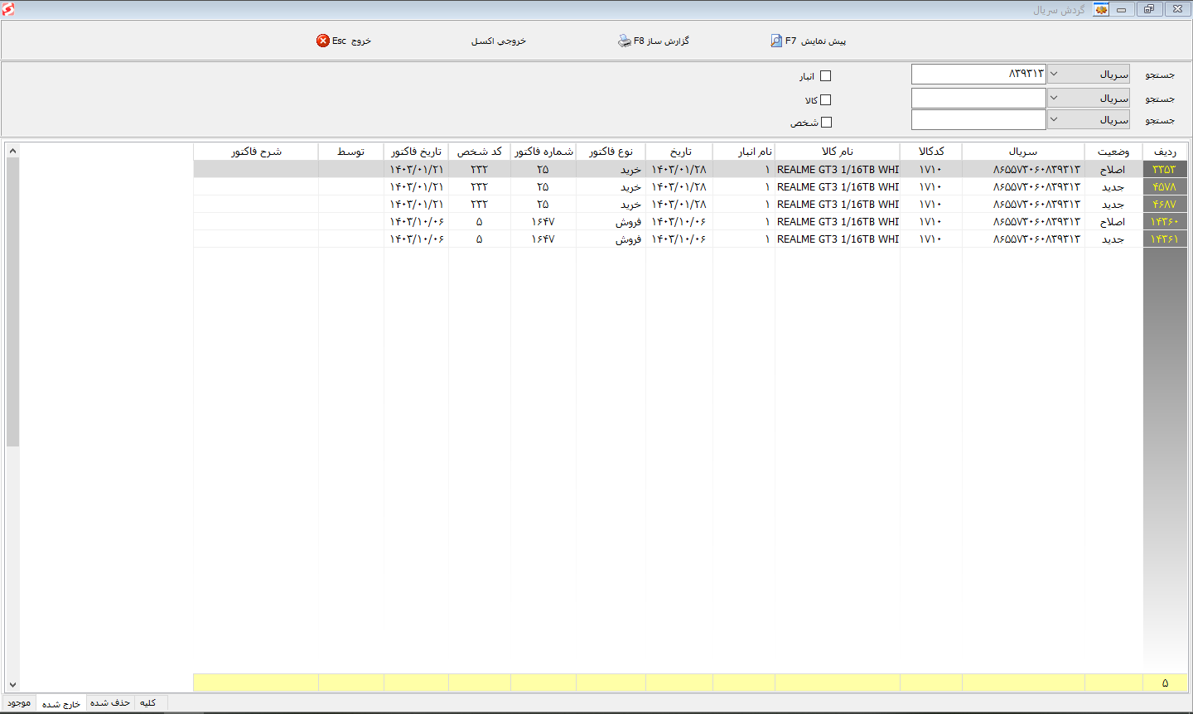Click vertical scrollbar up arrow
The image size is (1193, 714).
pos(12,151)
